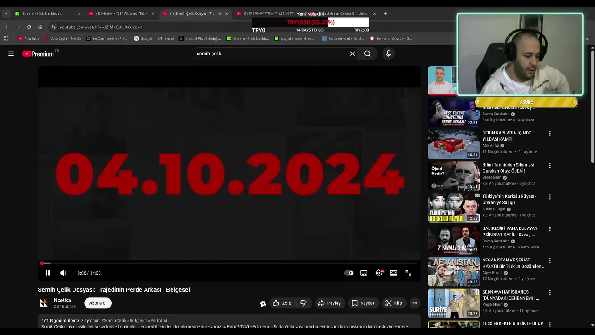Mute the video volume
Image resolution: width=595 pixels, height=335 pixels.
point(63,273)
